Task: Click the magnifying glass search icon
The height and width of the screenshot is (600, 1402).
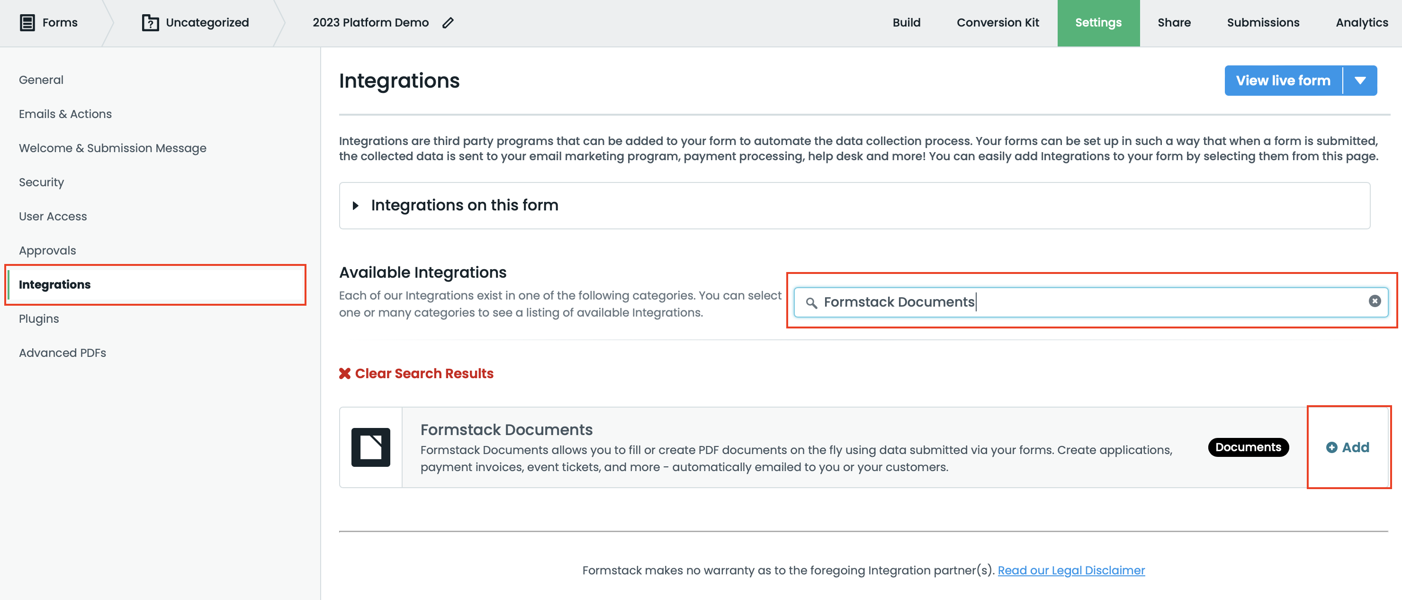Action: 811,303
